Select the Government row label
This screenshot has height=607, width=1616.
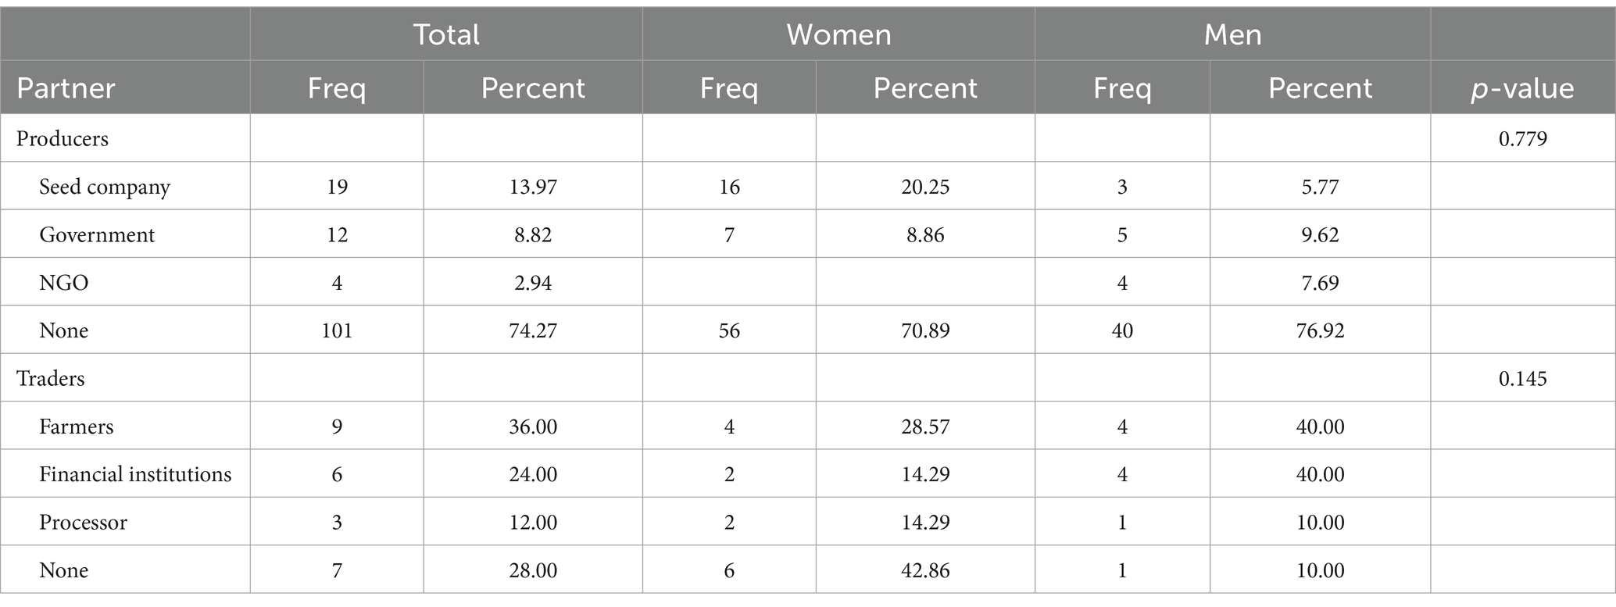pyautogui.click(x=97, y=235)
